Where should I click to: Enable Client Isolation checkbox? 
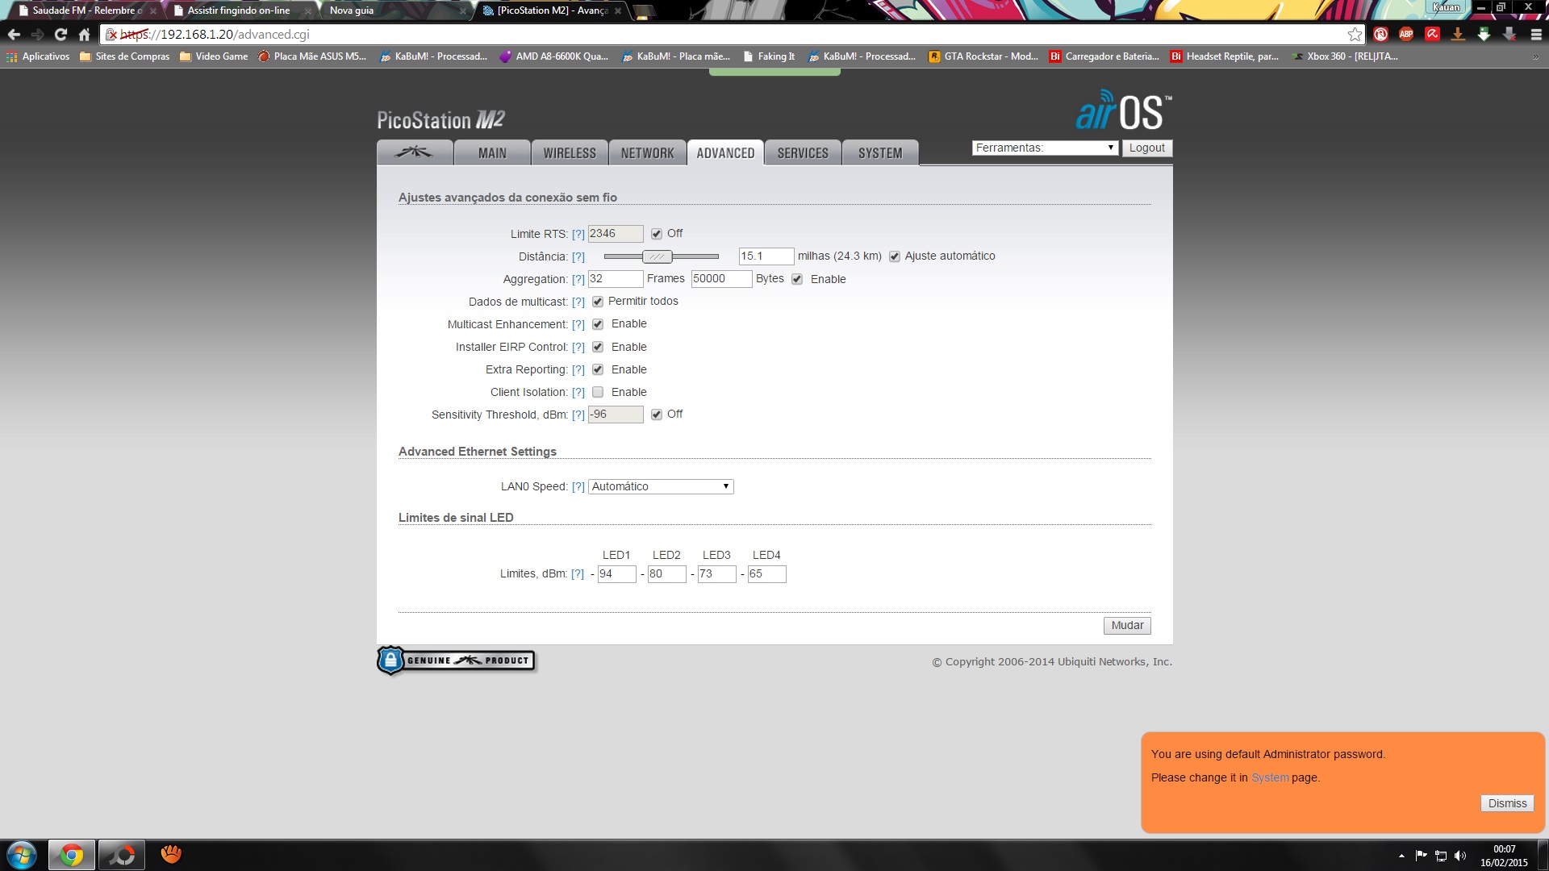598,393
